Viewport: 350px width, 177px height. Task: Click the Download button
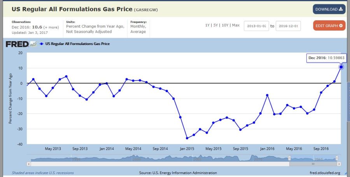[329, 9]
